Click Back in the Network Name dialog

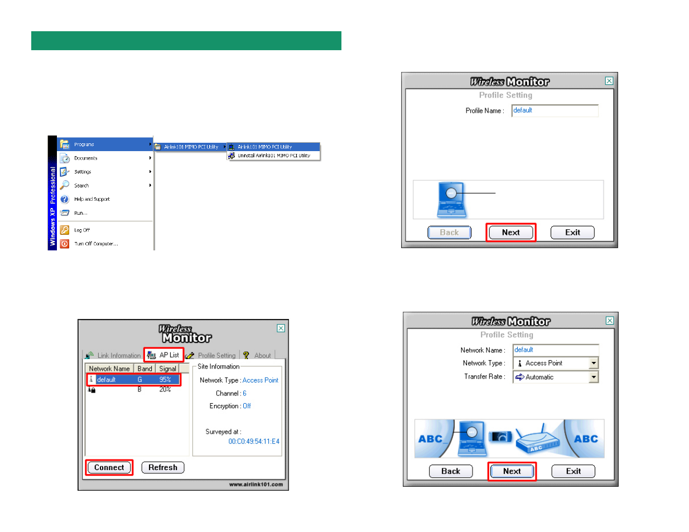coord(451,471)
